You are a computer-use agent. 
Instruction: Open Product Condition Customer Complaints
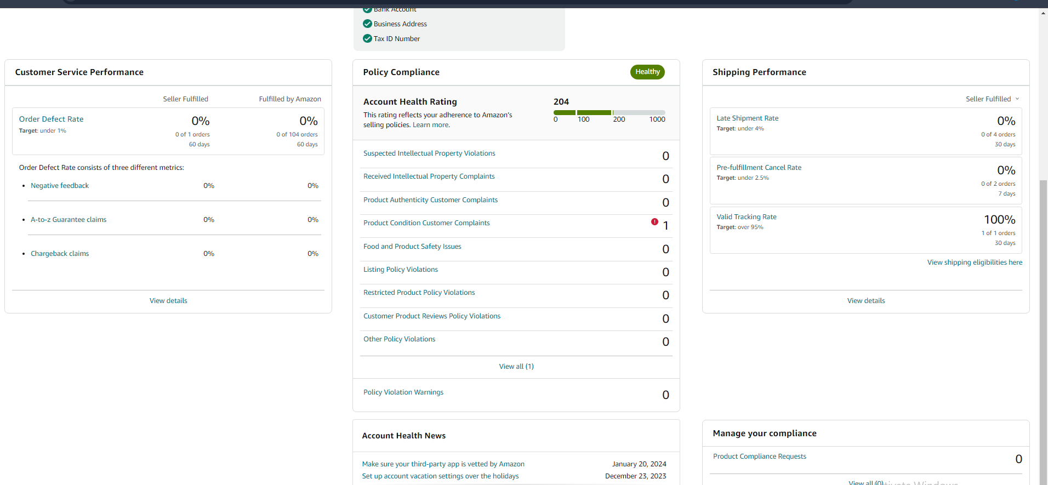[426, 223]
